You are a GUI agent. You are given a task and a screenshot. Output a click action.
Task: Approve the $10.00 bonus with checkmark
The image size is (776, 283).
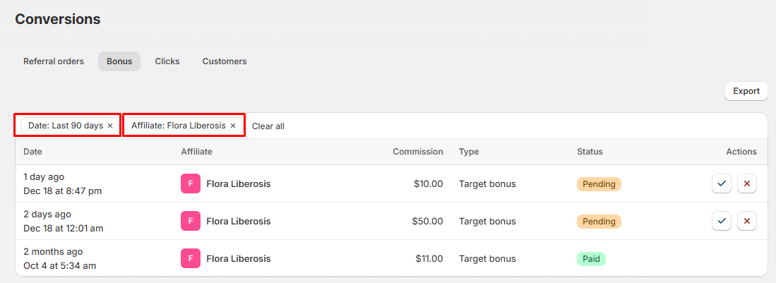click(x=722, y=184)
